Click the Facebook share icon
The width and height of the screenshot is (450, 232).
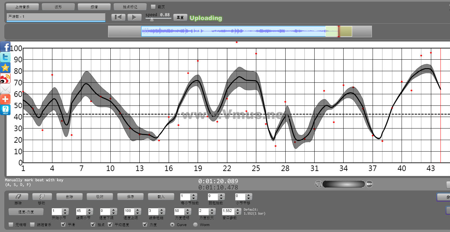(5, 47)
